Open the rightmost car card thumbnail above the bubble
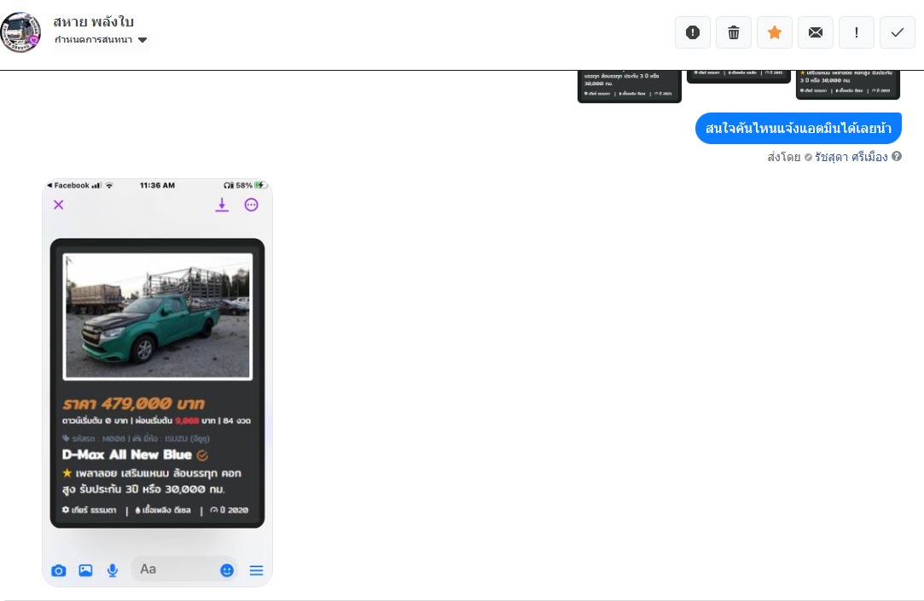The image size is (924, 601). point(847,84)
